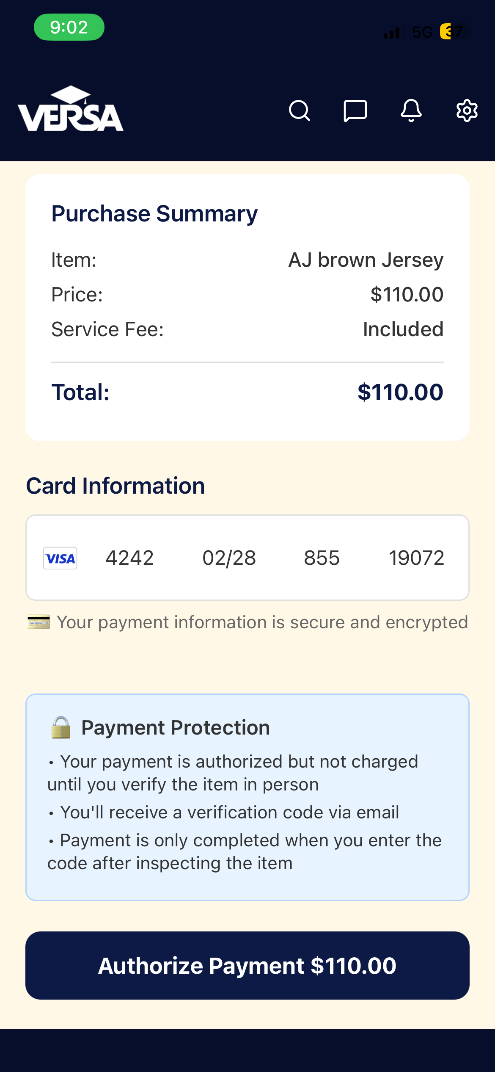The height and width of the screenshot is (1072, 495).
Task: Tap the cellular signal strength bars
Action: [x=392, y=32]
